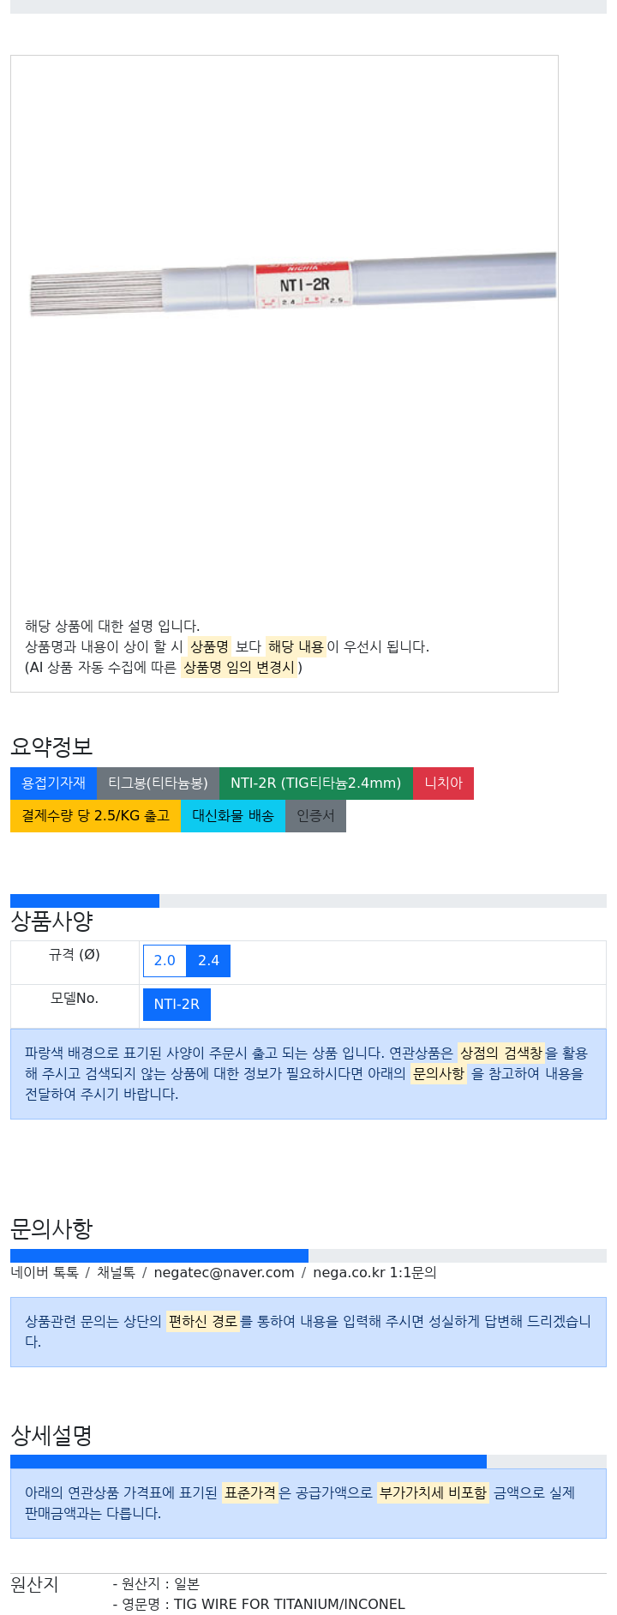Click the NTI-2R product image
Viewport: 617px width, 1615px height.
point(293,283)
